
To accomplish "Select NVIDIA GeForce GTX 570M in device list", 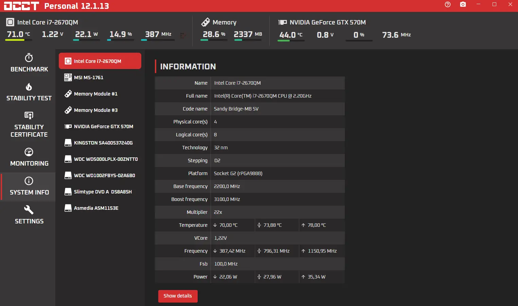I will [x=100, y=126].
